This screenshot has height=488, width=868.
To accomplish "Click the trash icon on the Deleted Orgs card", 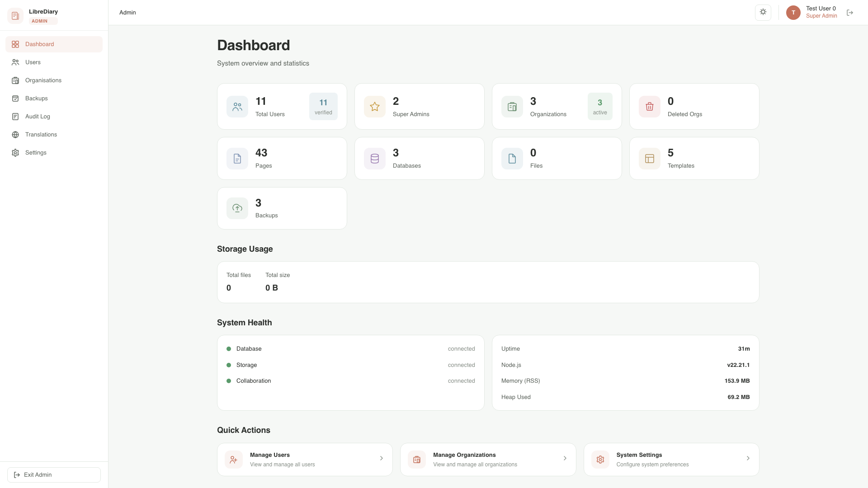I will [649, 106].
